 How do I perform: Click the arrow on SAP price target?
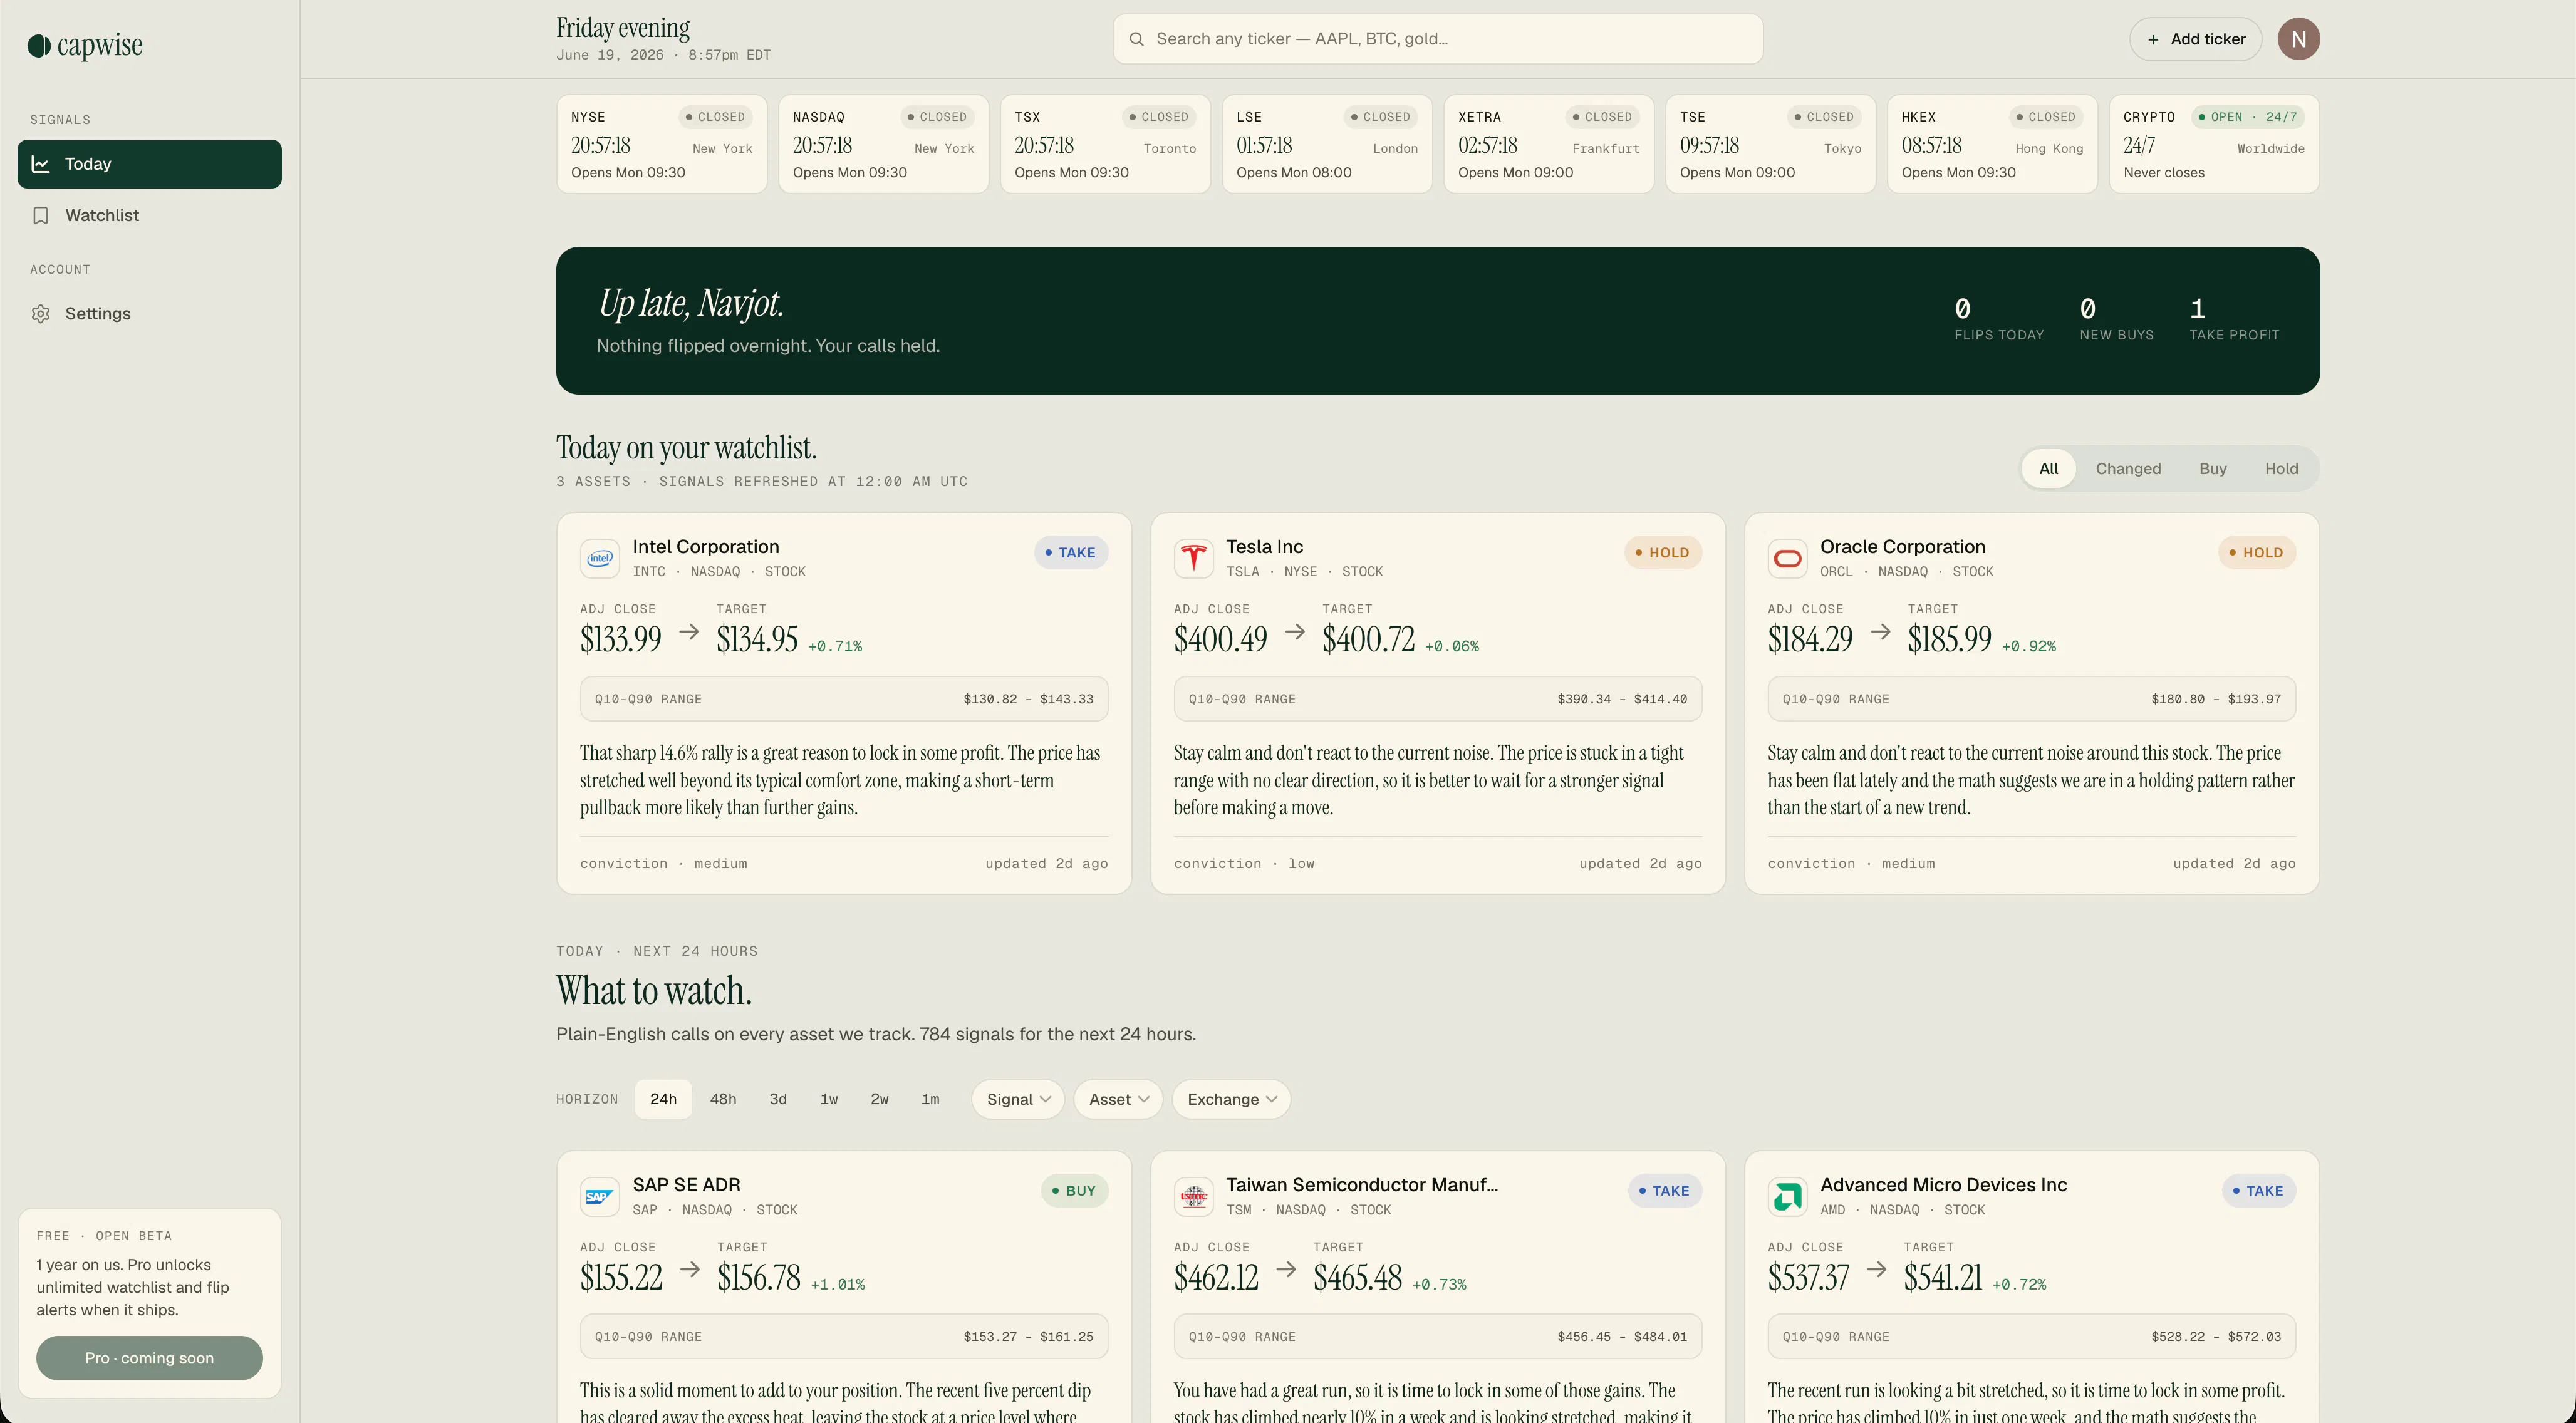[690, 1270]
